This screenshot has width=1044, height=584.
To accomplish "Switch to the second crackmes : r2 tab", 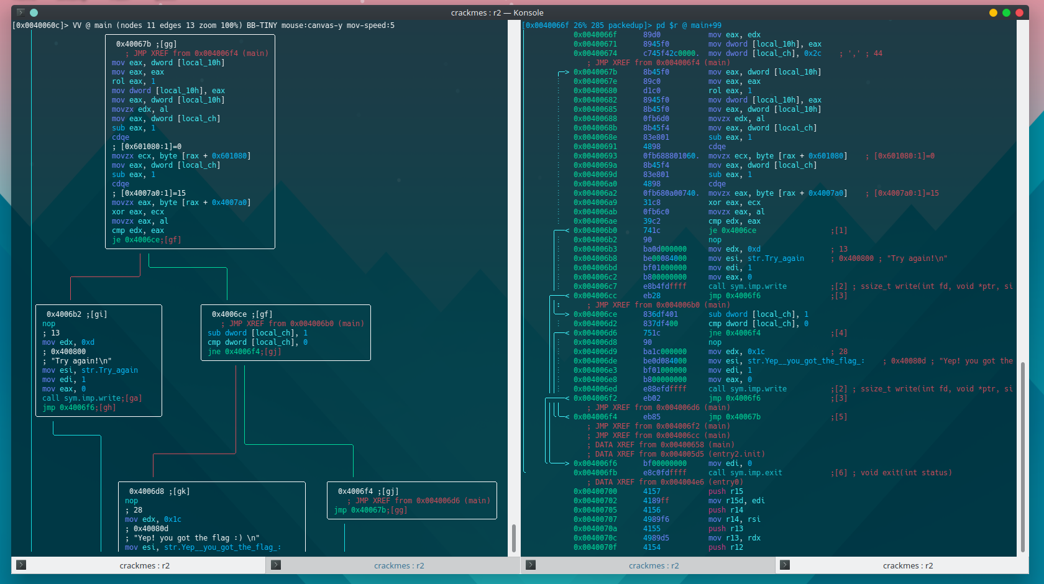I will [398, 565].
